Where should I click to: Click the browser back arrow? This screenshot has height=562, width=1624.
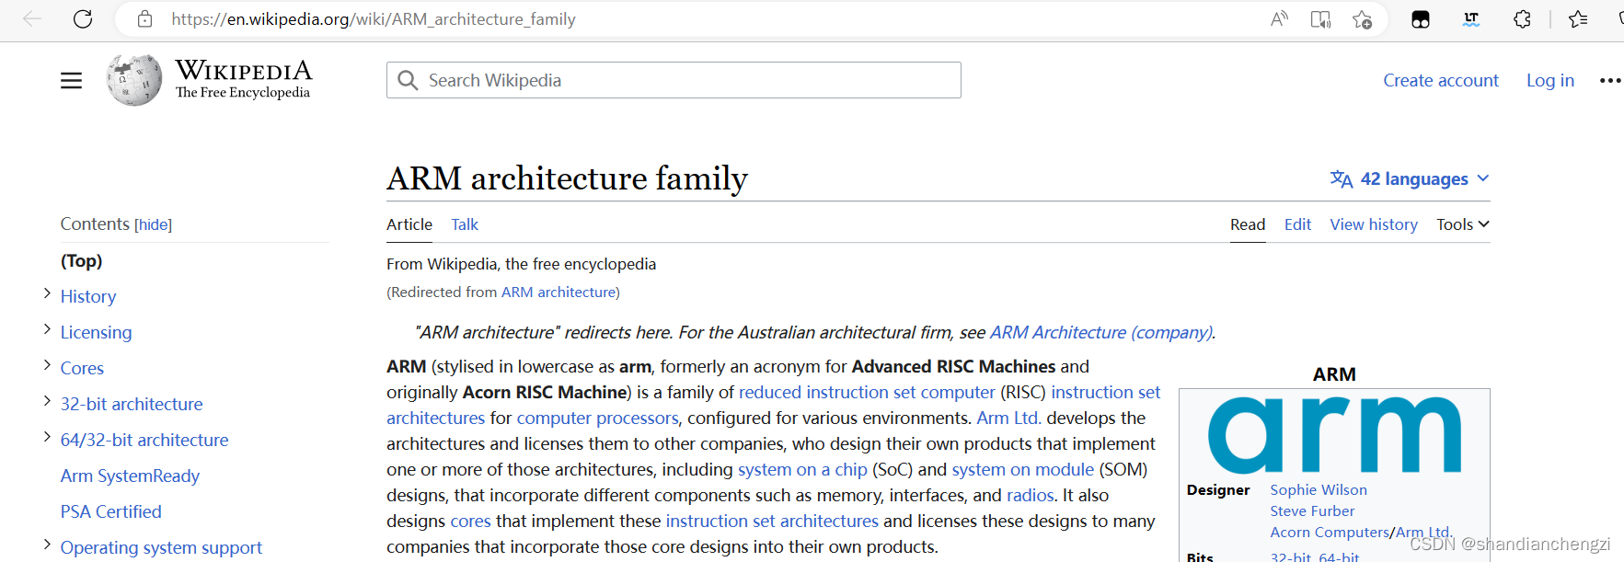pos(32,18)
